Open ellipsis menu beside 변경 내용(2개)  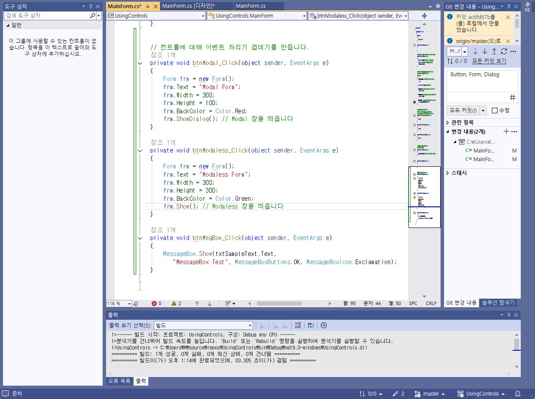(x=514, y=131)
